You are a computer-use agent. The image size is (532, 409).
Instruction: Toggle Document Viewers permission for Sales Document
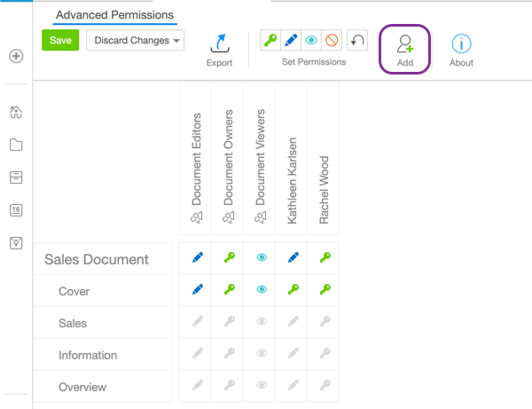click(x=261, y=258)
